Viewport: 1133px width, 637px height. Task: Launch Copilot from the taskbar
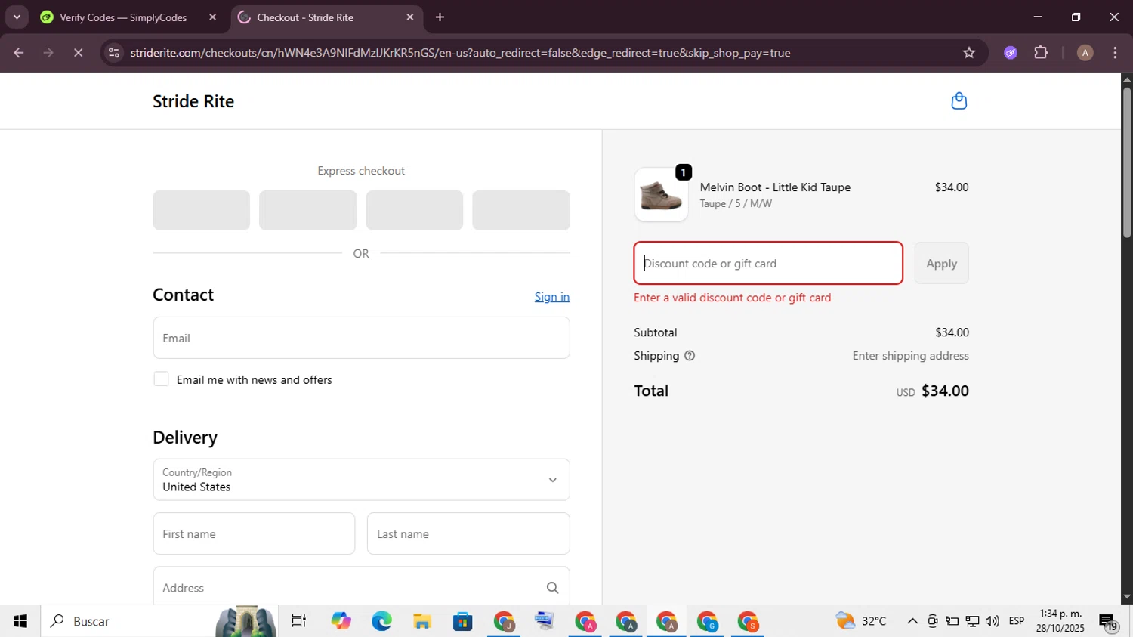point(341,621)
